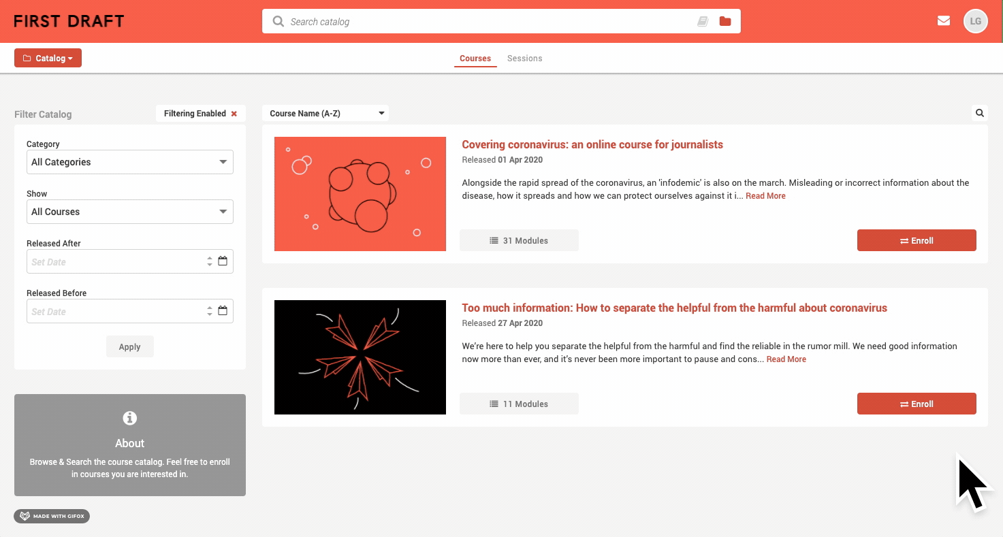Image resolution: width=1003 pixels, height=537 pixels.
Task: Open the Catalog dropdown button
Action: 48,58
